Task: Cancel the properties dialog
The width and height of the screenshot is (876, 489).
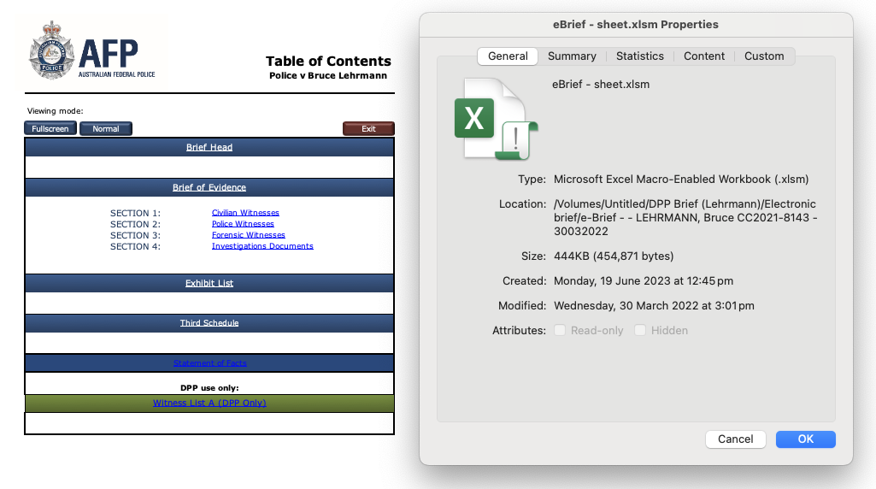Action: click(735, 439)
